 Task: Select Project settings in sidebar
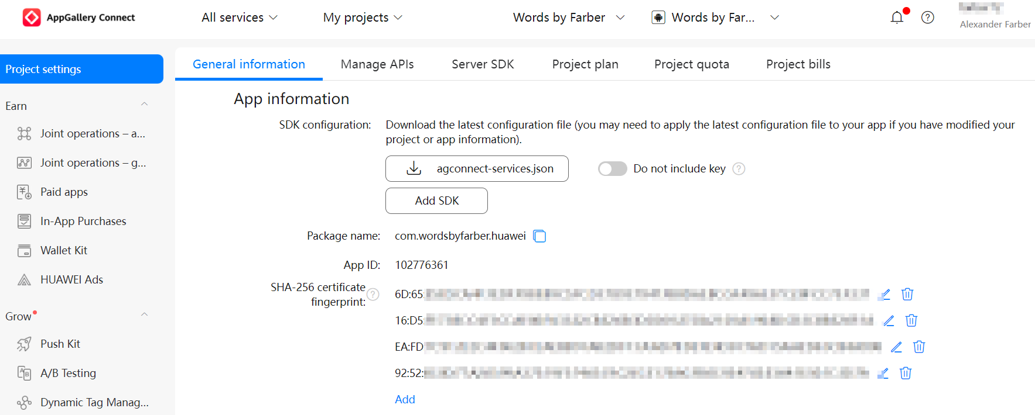tap(81, 69)
